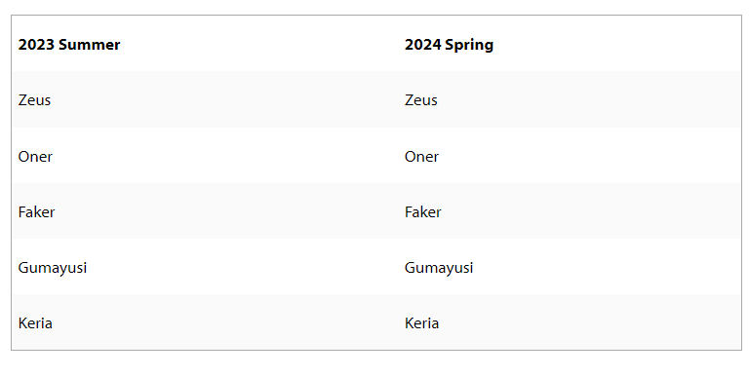Click the word Summer in the first header
The image size is (749, 377).
pyautogui.click(x=90, y=45)
